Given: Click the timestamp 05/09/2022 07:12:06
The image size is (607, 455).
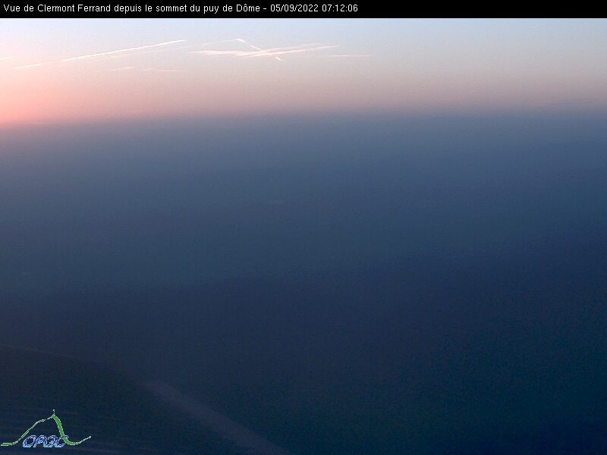Looking at the screenshot, I should click(x=314, y=8).
